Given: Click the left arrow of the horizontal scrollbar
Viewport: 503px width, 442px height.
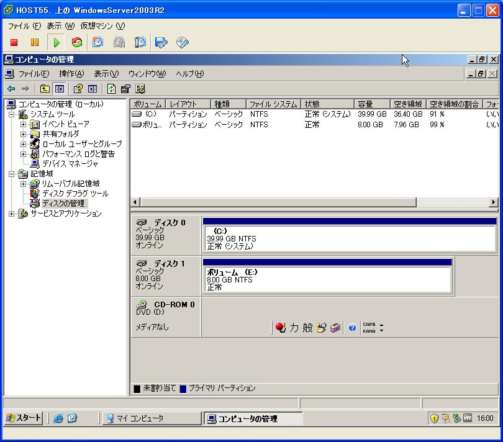Looking at the screenshot, I should [x=135, y=202].
